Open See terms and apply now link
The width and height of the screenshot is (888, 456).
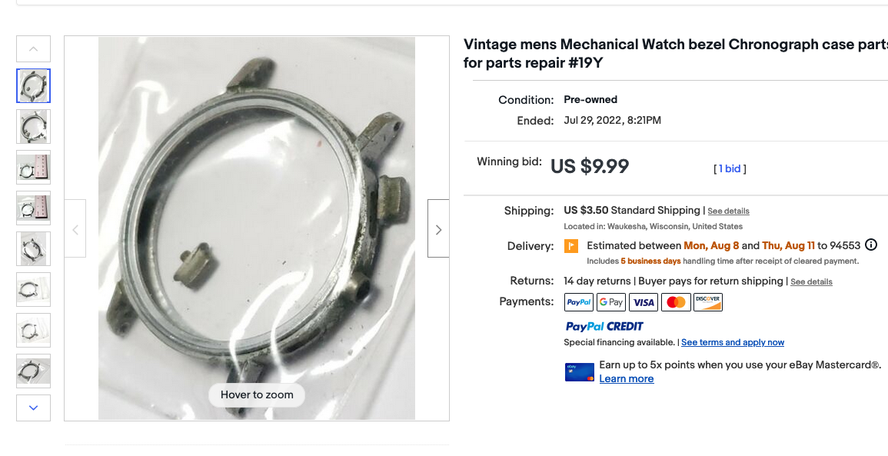click(x=733, y=342)
